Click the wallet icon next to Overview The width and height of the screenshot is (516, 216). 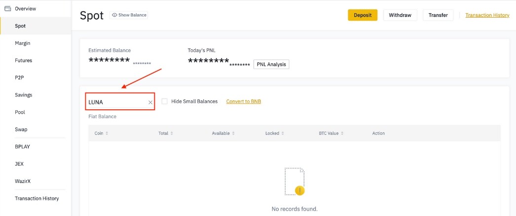point(7,8)
